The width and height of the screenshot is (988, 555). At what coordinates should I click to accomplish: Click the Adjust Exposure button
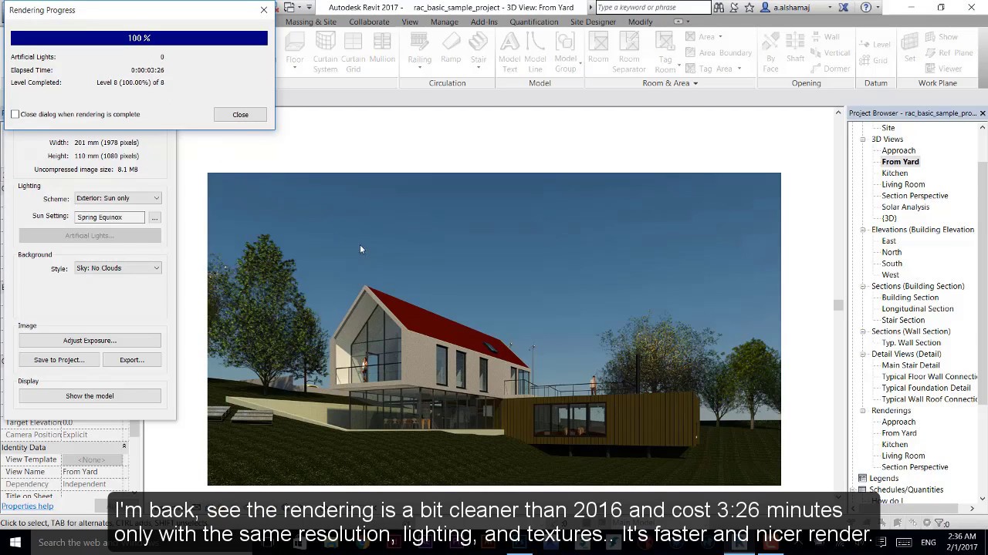coord(90,341)
